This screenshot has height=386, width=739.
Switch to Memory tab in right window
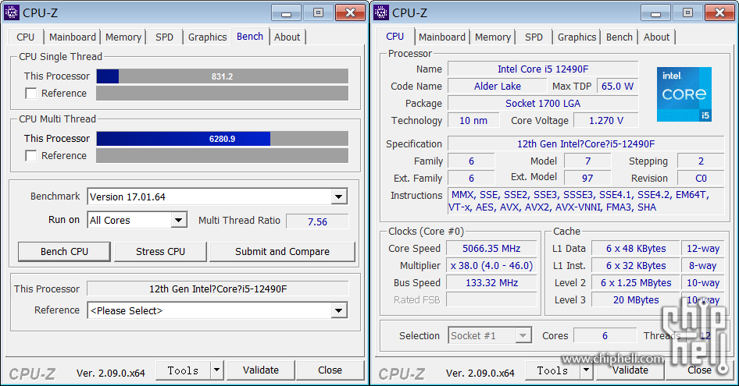point(493,37)
